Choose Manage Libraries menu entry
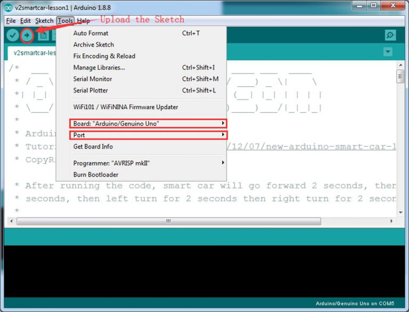Image resolution: width=409 pixels, height=312 pixels. 99,68
